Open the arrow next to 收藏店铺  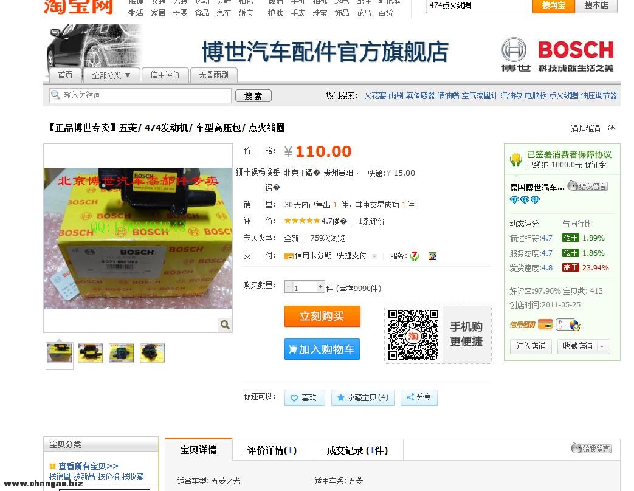[x=602, y=346]
